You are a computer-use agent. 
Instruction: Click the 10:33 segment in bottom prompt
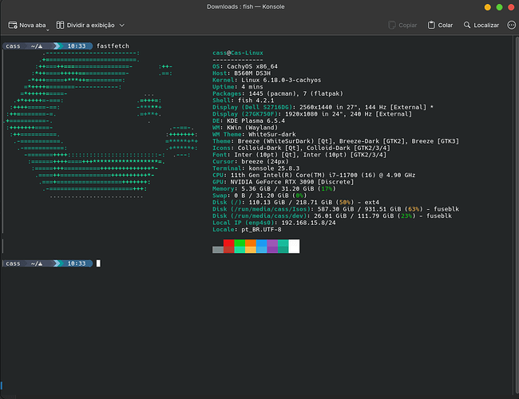(76, 263)
